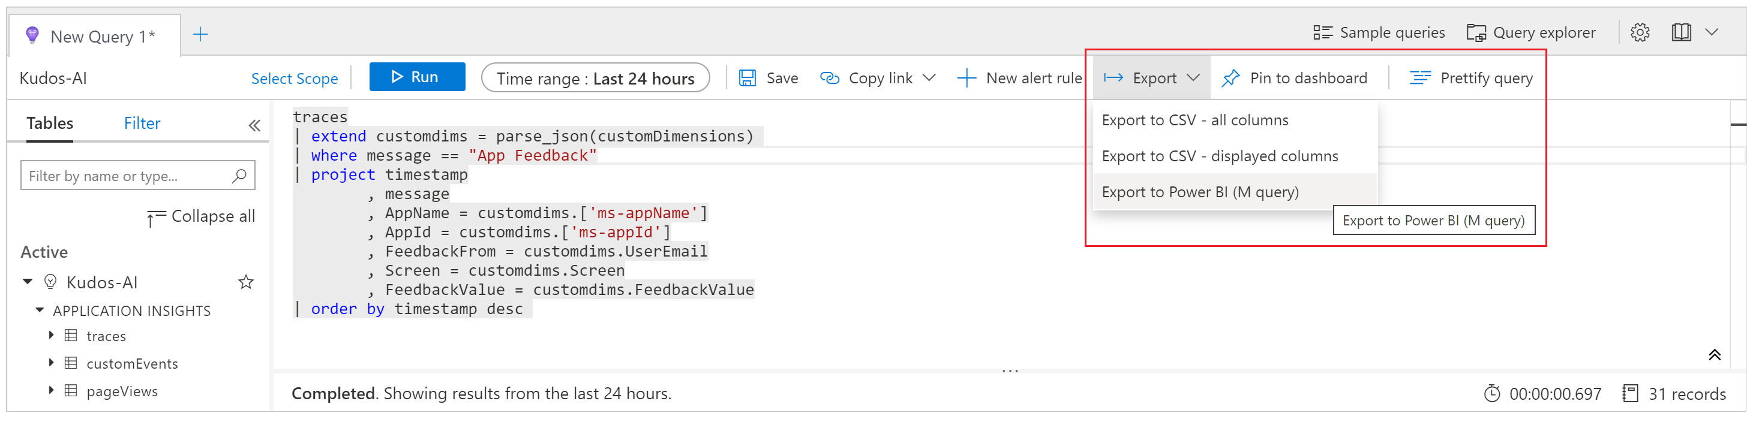Click Copy link

866,79
